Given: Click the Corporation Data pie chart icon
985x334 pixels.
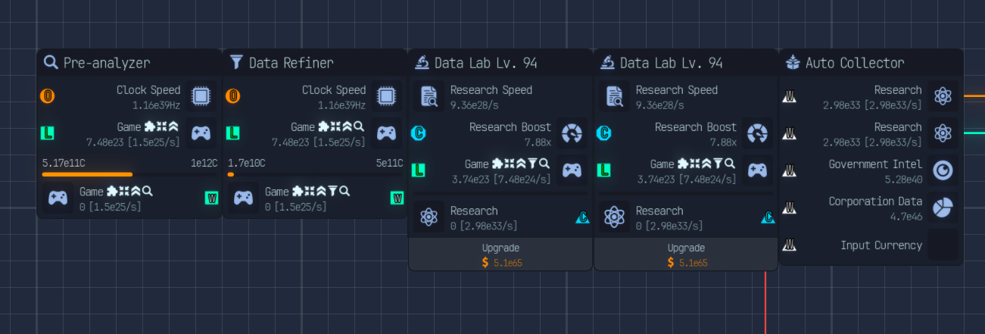Looking at the screenshot, I should pyautogui.click(x=943, y=208).
